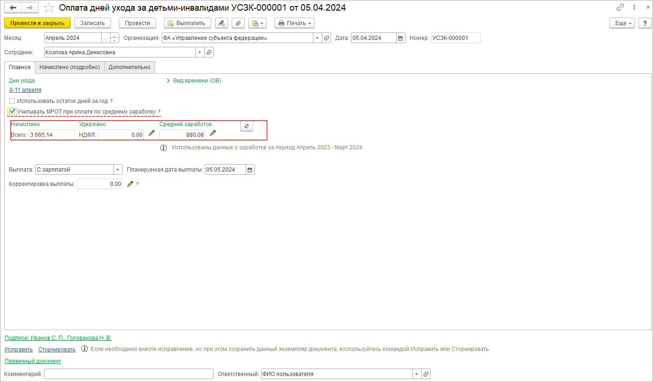Switch to the Главное tab
The width and height of the screenshot is (653, 382).
20,67
